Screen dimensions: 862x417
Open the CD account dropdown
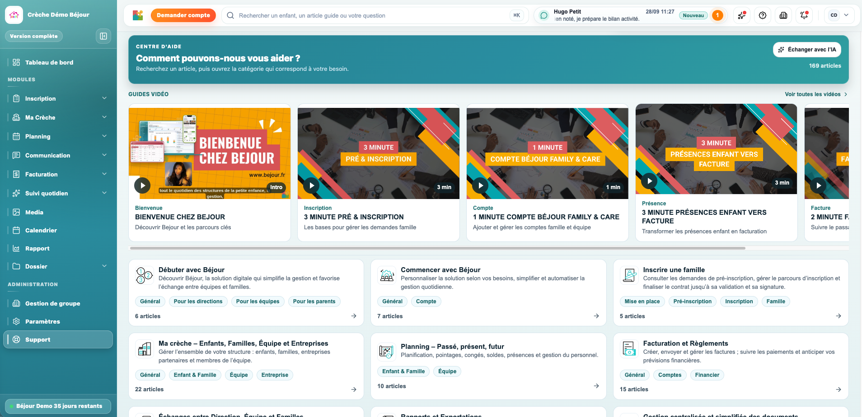tap(839, 15)
